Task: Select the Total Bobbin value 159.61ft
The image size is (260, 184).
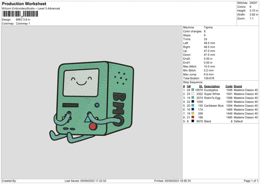Action: click(209, 78)
